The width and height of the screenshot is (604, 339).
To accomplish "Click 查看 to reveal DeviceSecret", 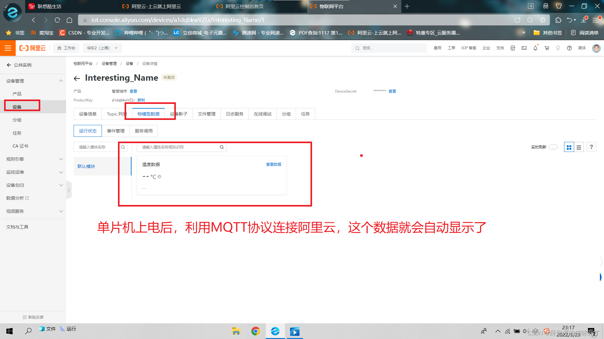I will point(392,91).
